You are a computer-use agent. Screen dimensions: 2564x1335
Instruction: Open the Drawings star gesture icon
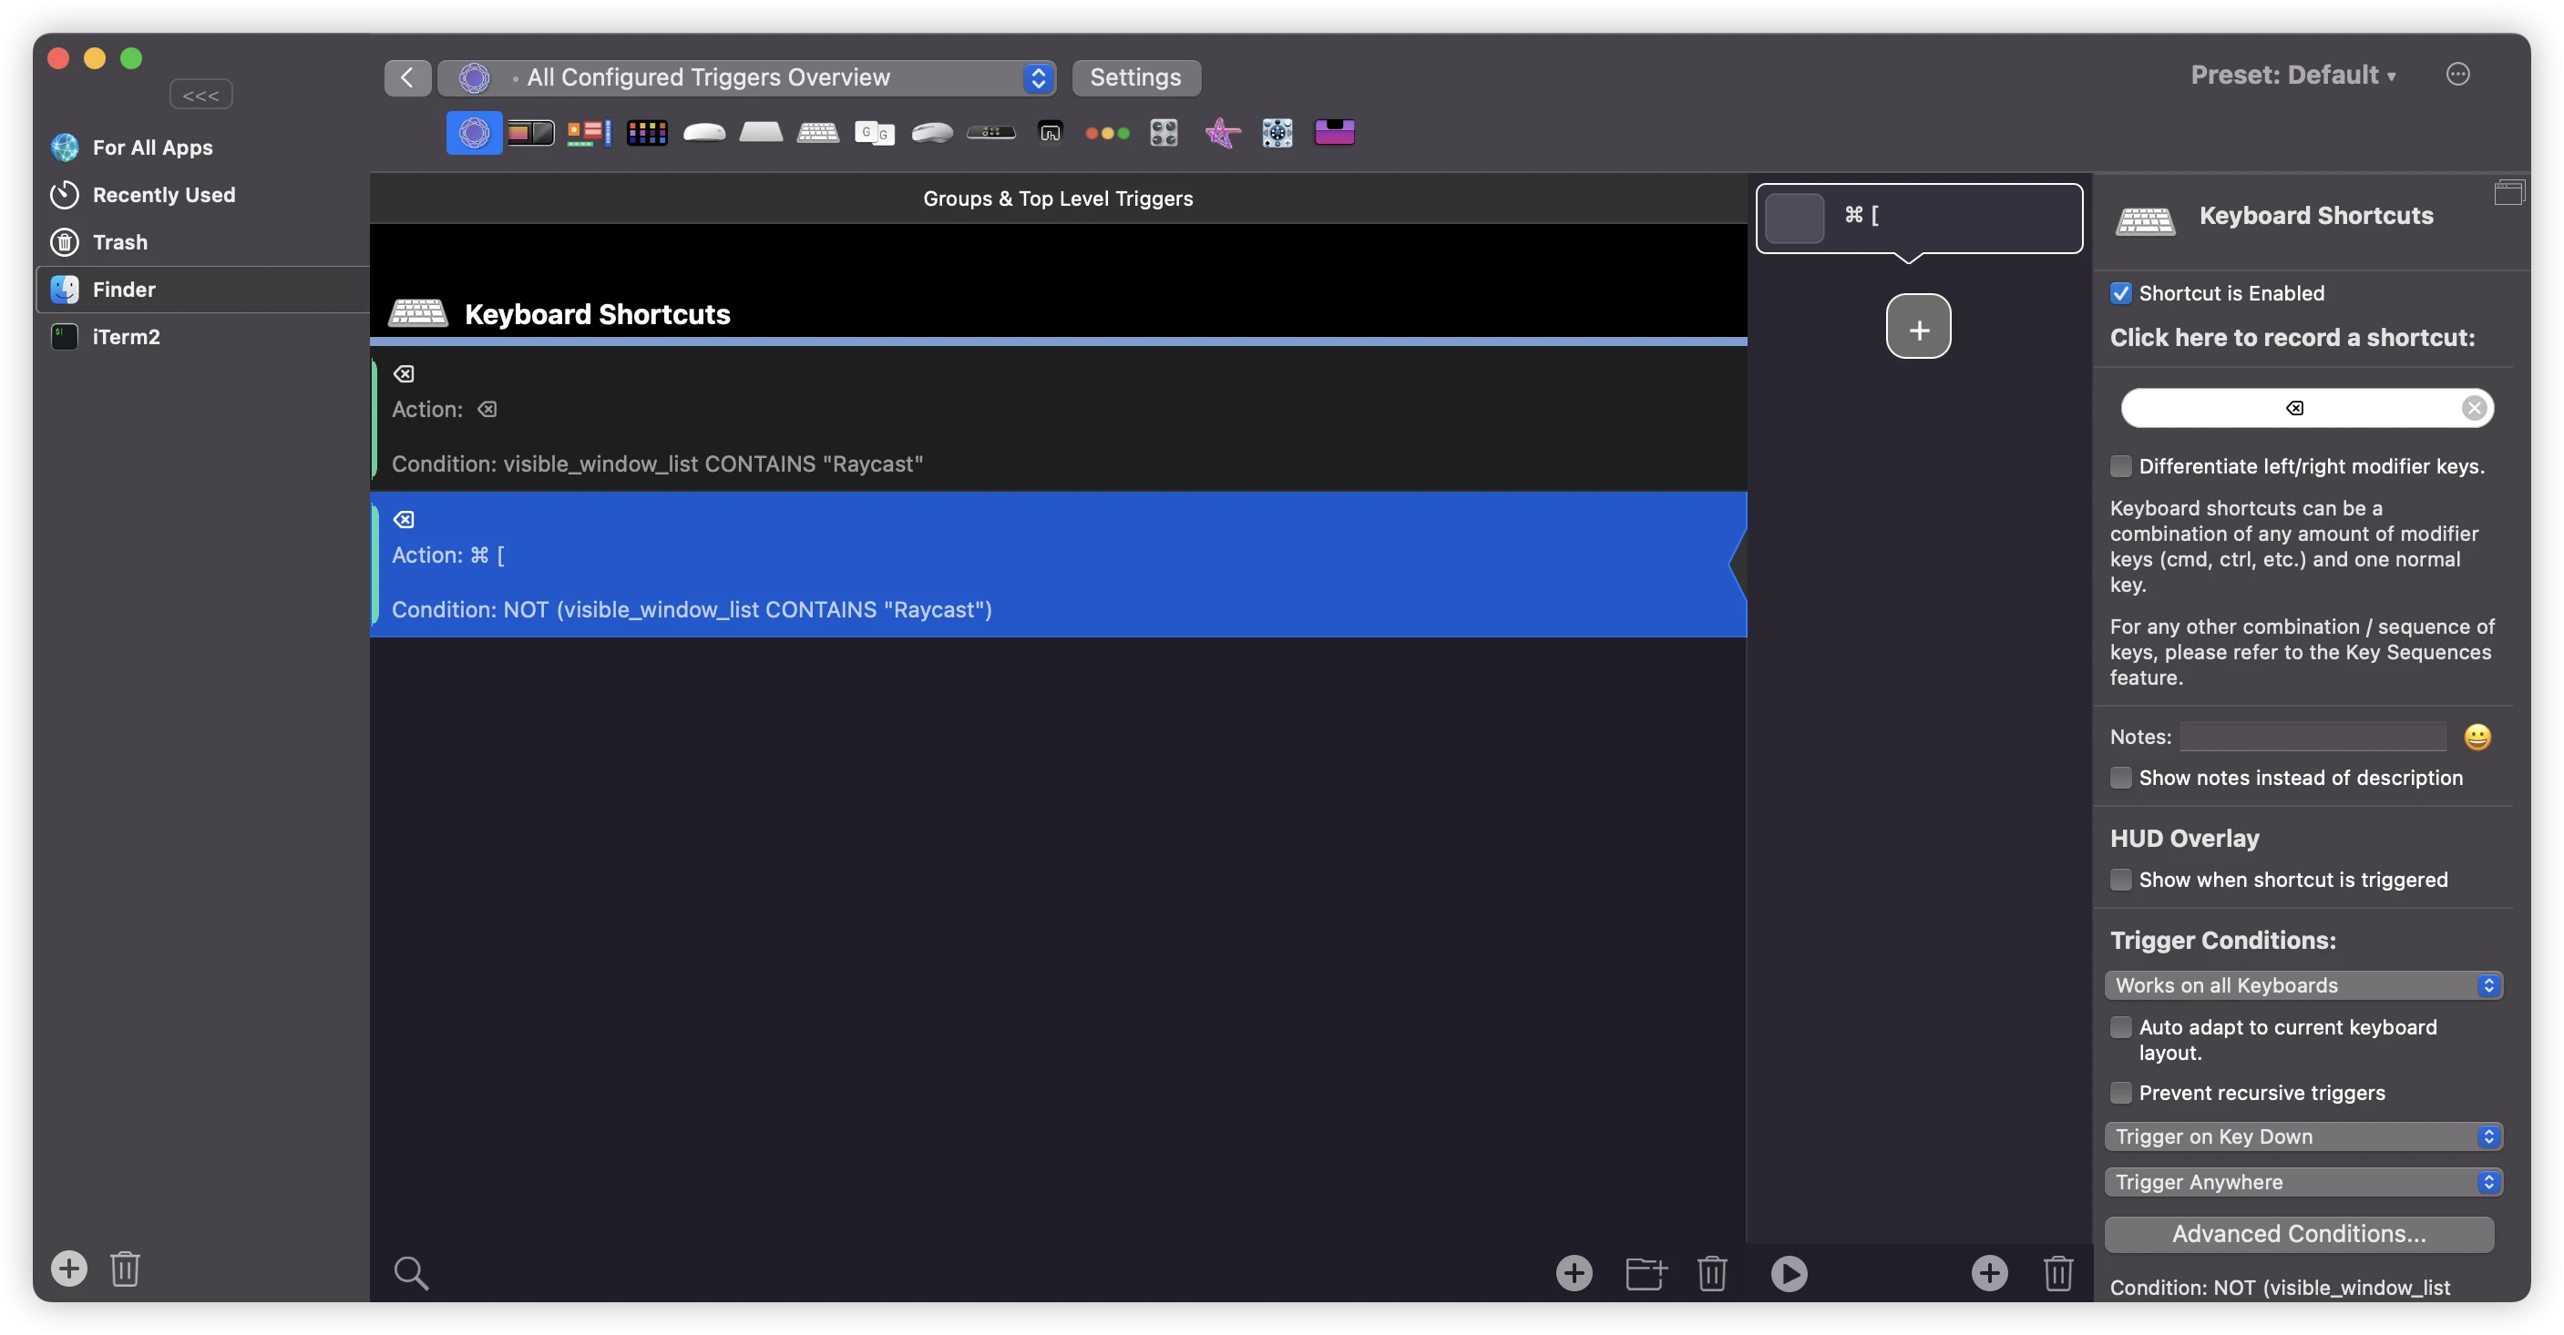coord(1222,132)
